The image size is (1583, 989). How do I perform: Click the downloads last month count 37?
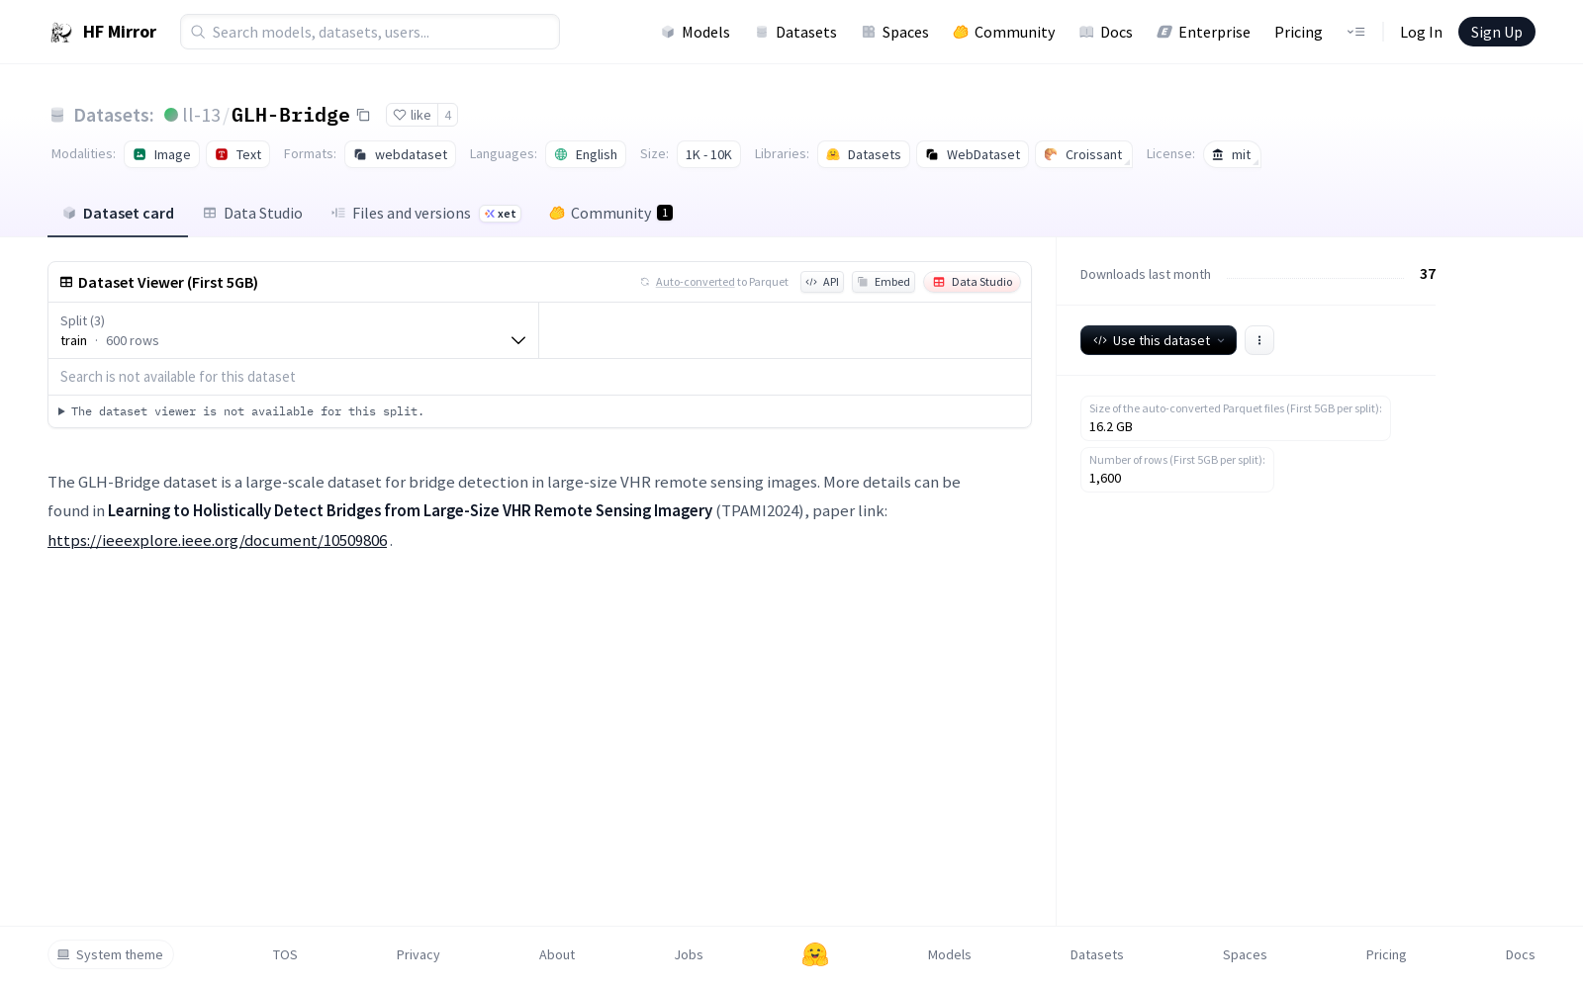pos(1428,274)
